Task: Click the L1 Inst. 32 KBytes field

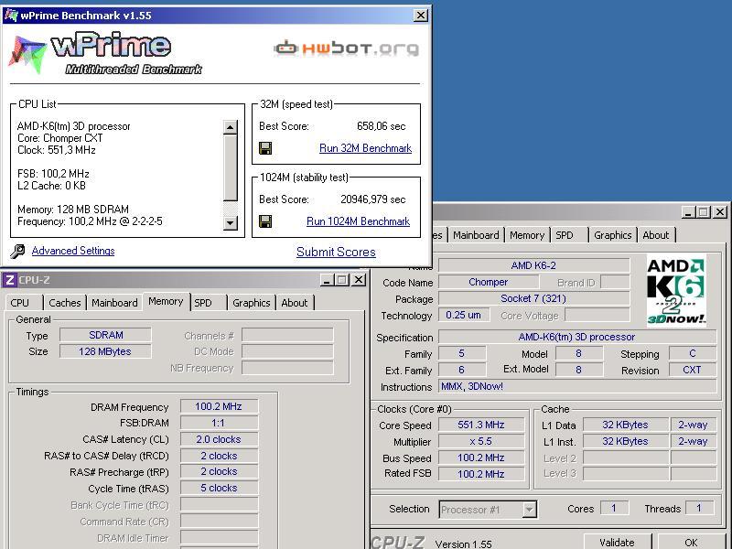Action: (x=625, y=441)
